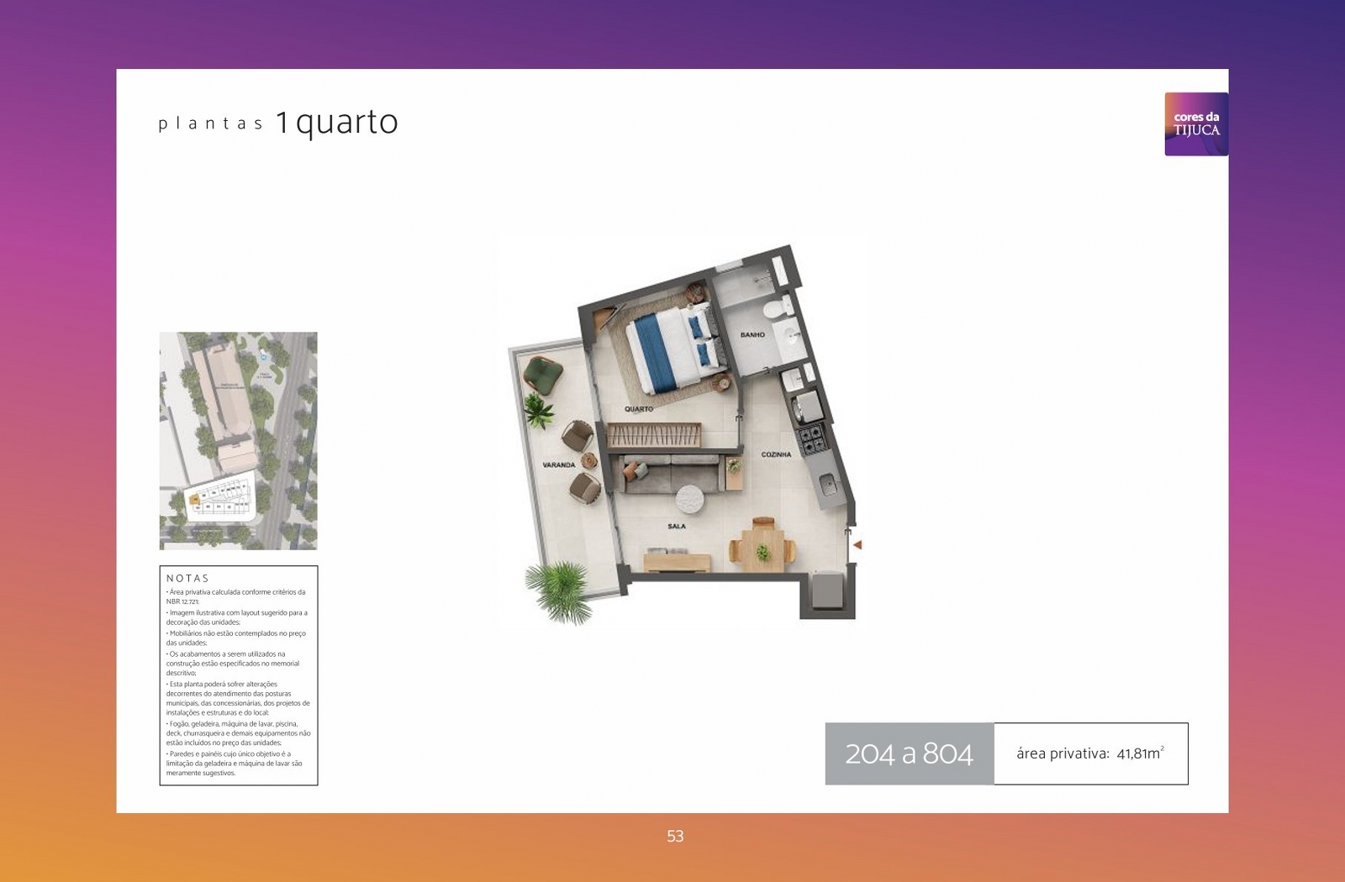Click the "área privativa: 41,81m²" box
The width and height of the screenshot is (1345, 882).
[1091, 753]
